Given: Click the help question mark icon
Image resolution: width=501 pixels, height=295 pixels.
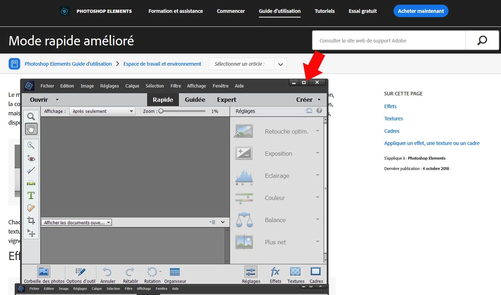Looking at the screenshot, I should [319, 111].
